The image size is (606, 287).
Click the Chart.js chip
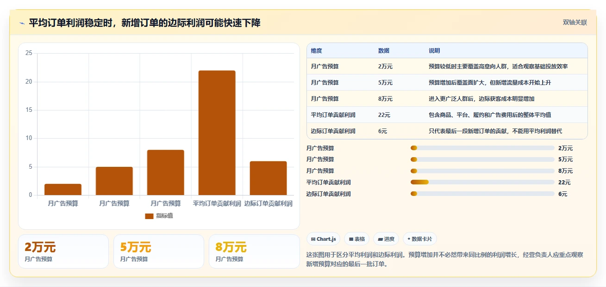tap(323, 239)
